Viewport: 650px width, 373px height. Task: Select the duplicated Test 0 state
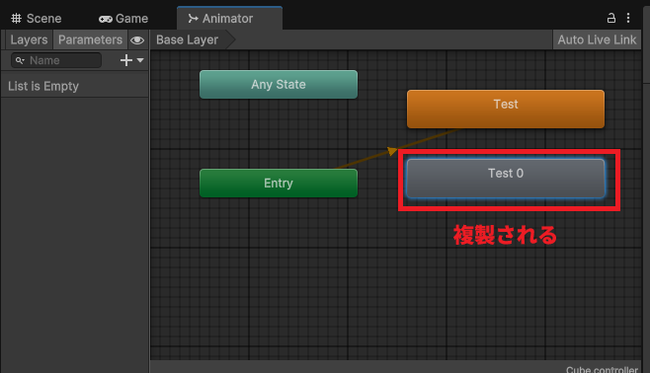(x=506, y=179)
